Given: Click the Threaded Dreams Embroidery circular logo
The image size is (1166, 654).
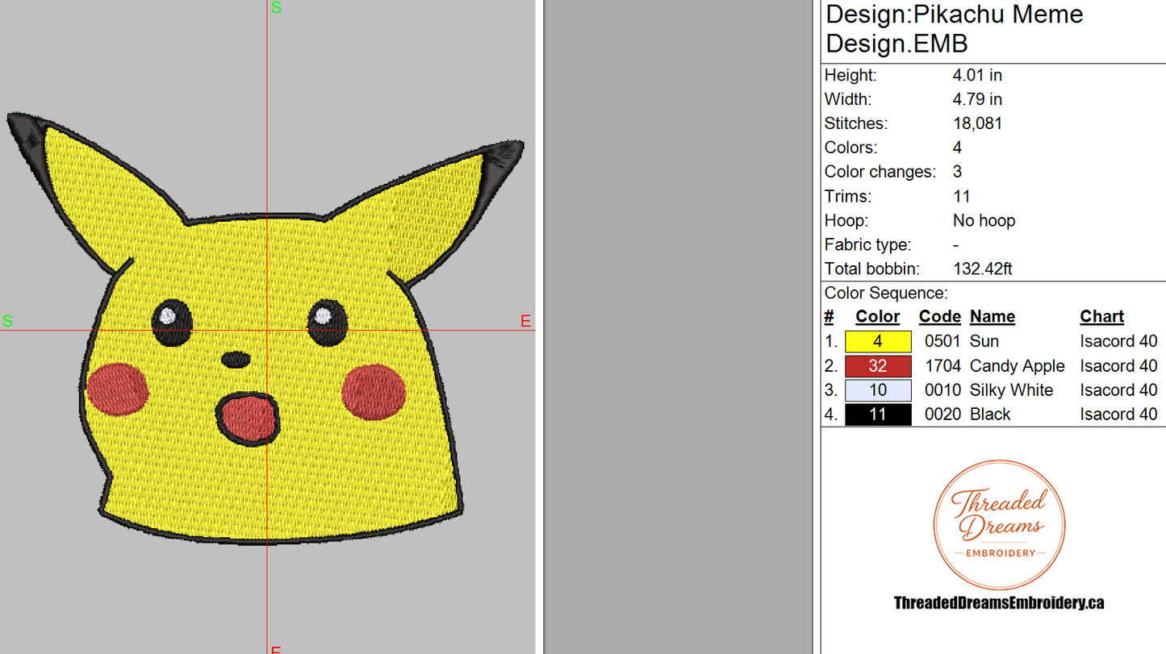Looking at the screenshot, I should 999,525.
